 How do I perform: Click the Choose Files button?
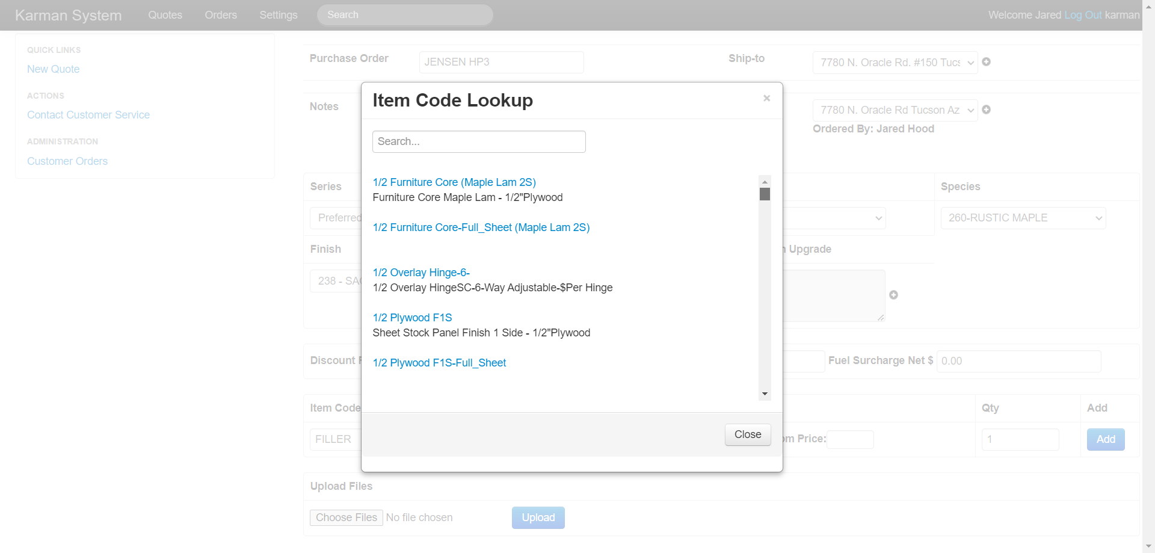coord(346,517)
